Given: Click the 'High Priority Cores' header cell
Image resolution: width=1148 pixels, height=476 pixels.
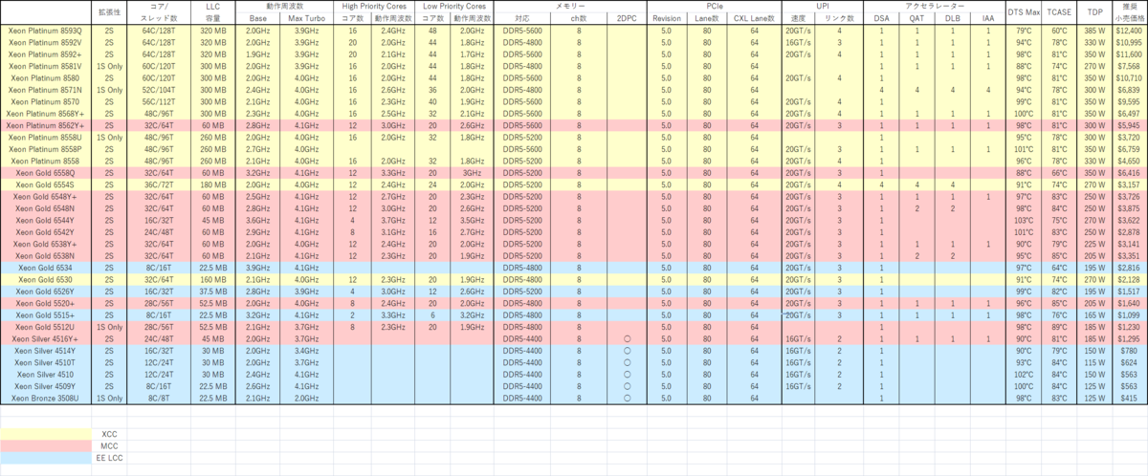Looking at the screenshot, I should click(x=372, y=6).
